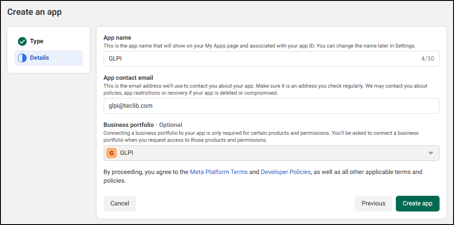Open the Meta Platform Terms link
The image size is (454, 225).
tap(219, 172)
